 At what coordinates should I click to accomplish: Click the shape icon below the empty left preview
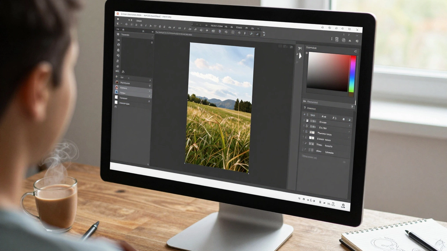point(123,71)
